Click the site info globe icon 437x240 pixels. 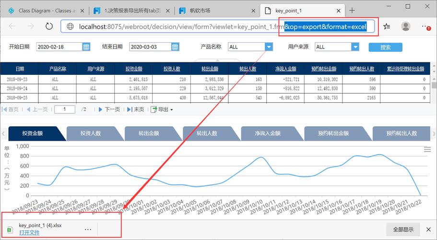point(70,26)
